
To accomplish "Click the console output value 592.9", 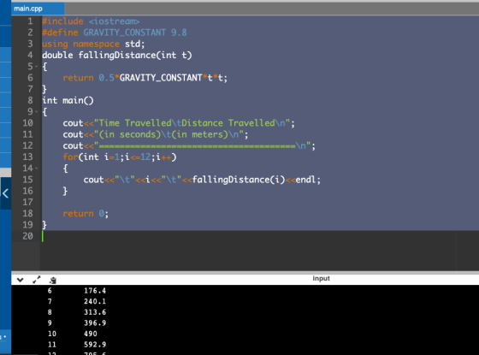I will point(95,345).
